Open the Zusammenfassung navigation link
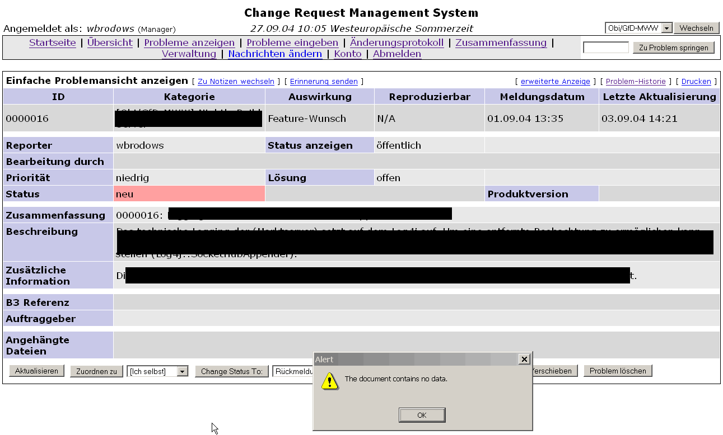This screenshot has width=723, height=435. tap(501, 42)
